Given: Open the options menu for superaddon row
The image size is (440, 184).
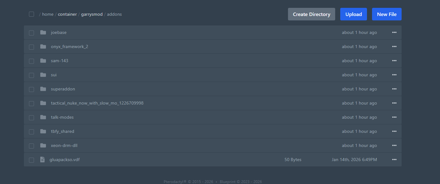Looking at the screenshot, I should tap(394, 89).
